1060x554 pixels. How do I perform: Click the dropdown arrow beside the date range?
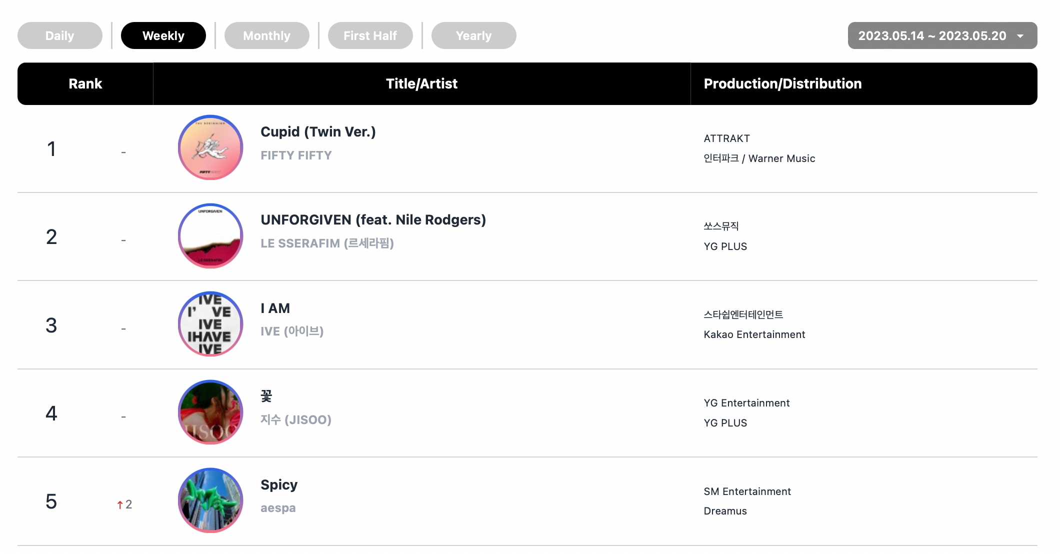pyautogui.click(x=1020, y=36)
